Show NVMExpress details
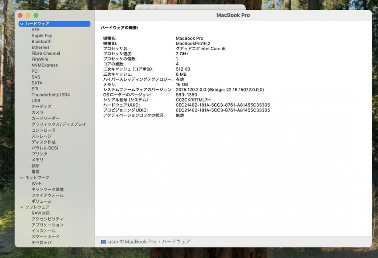This screenshot has width=378, height=258. [45, 65]
